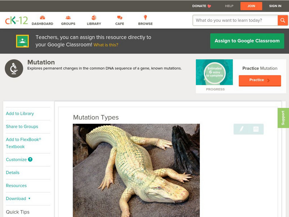
Task: Click the 'What is this?' link
Action: (106, 45)
